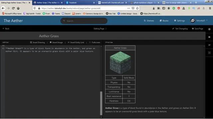Open the Discord bookmark
Image resolution: width=213 pixels, height=119 pixels.
point(66,14)
